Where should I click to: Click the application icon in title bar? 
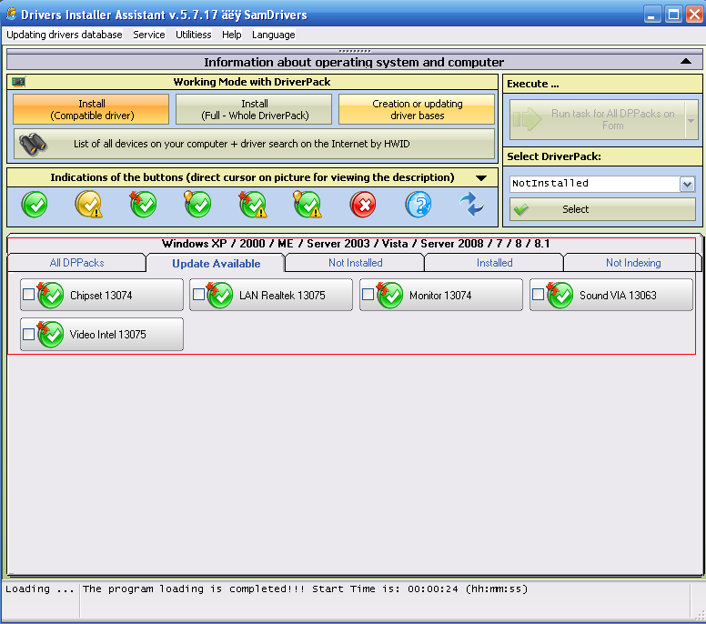[11, 14]
